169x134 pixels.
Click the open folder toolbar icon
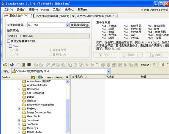pos(5,65)
